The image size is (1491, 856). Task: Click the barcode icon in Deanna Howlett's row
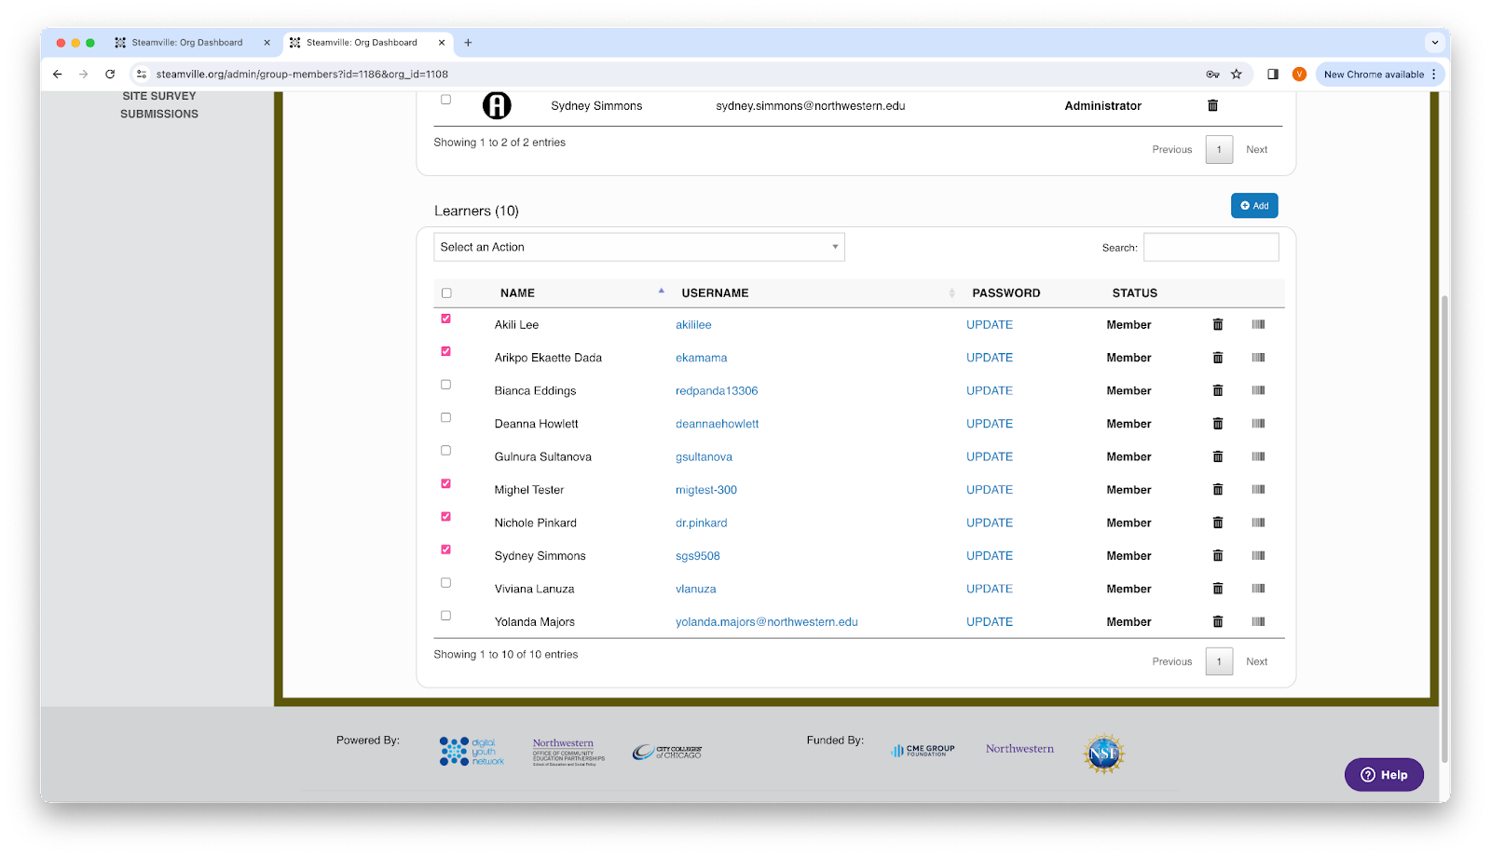tap(1258, 424)
